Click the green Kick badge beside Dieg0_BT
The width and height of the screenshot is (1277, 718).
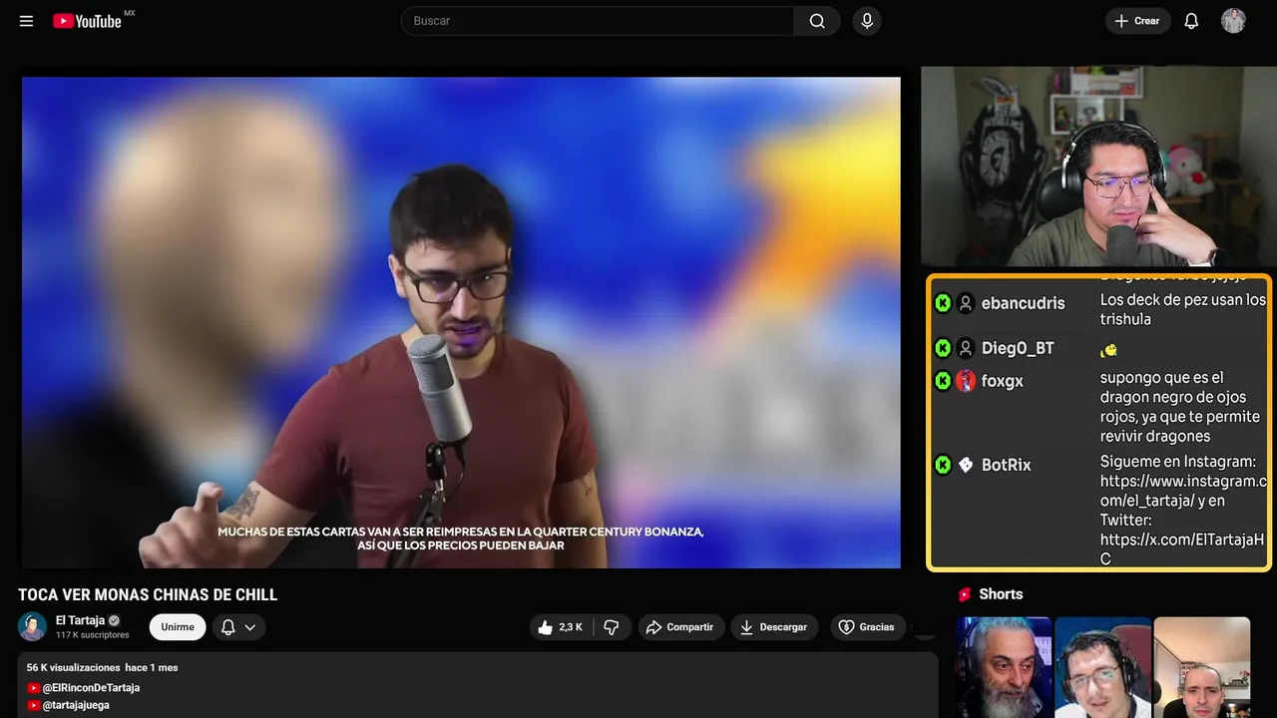(943, 348)
